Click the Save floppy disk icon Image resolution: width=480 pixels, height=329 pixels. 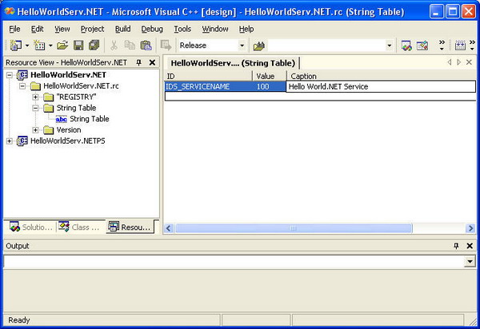coord(78,46)
